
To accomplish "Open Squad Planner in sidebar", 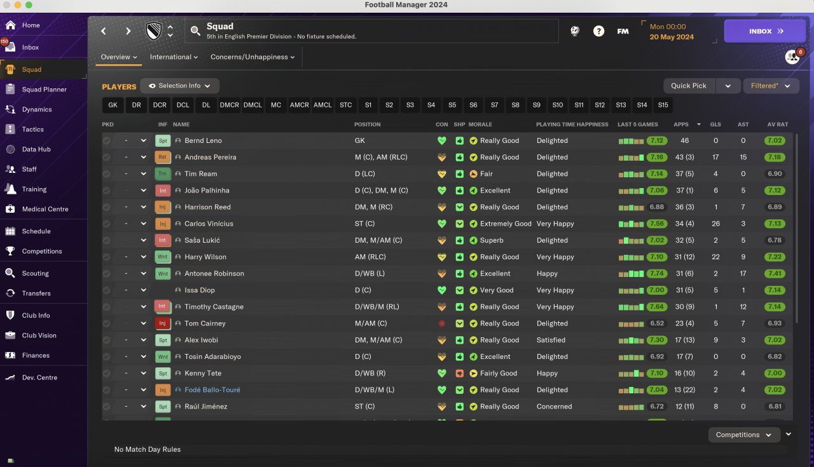I will 43,90.
